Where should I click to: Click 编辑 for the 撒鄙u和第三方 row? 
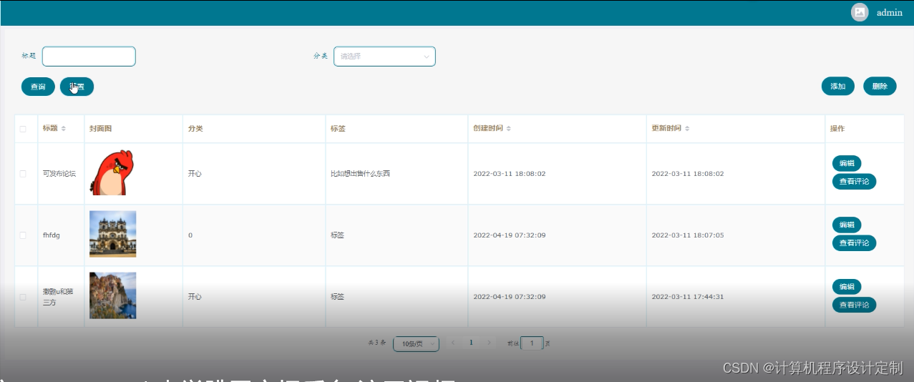847,287
